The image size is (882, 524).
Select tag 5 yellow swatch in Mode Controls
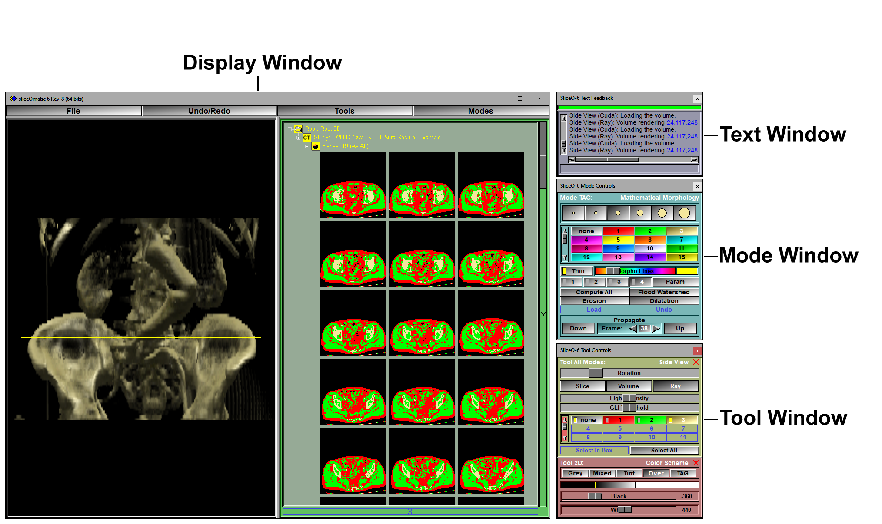[x=618, y=240]
